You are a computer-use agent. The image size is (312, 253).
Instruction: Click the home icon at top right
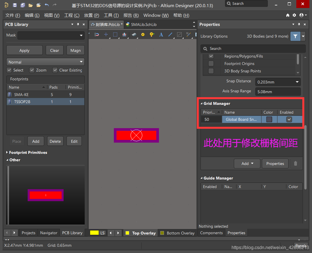pyautogui.click(x=288, y=15)
